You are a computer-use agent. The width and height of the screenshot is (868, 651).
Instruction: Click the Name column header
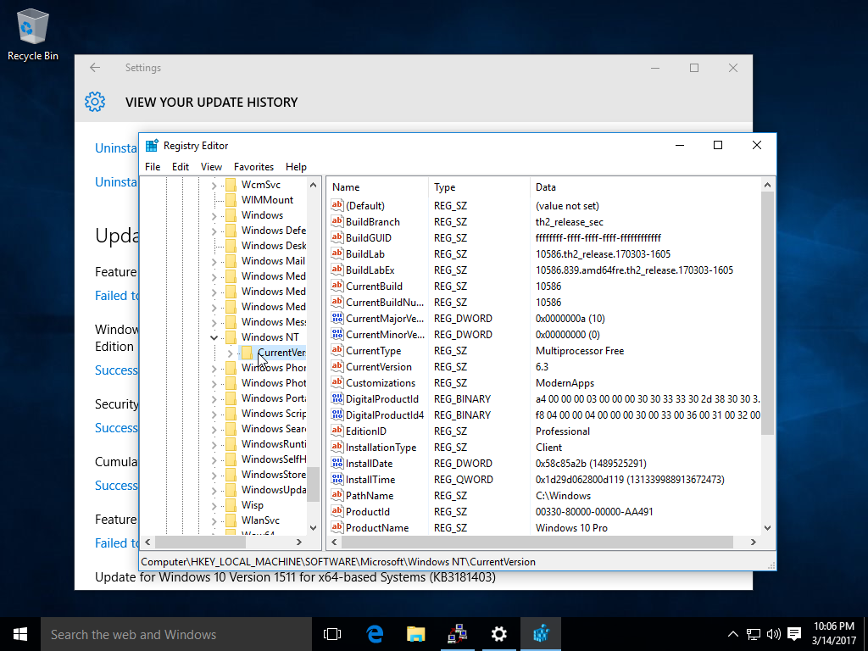[x=377, y=187]
